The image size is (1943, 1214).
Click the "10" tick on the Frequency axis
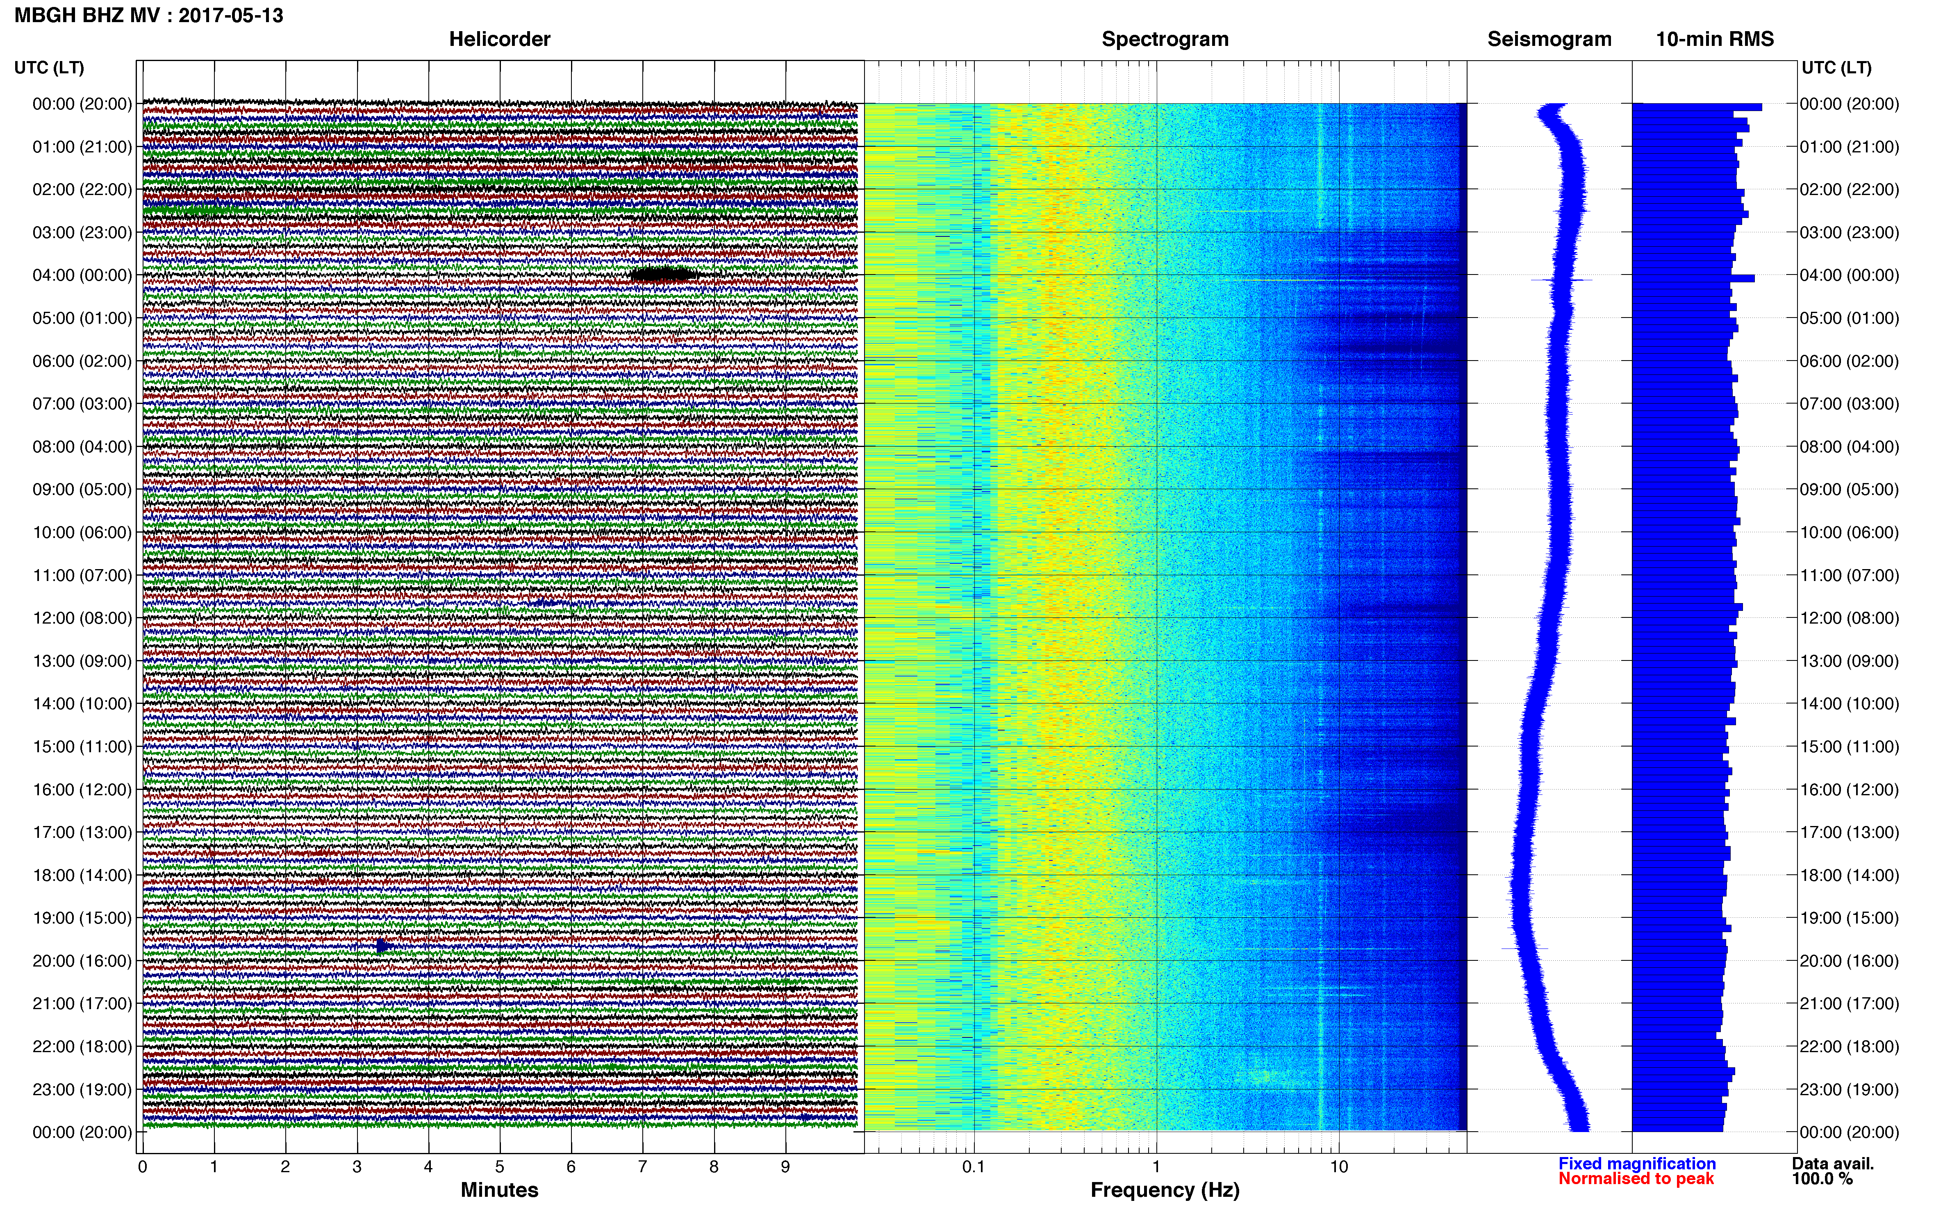[x=1339, y=1166]
